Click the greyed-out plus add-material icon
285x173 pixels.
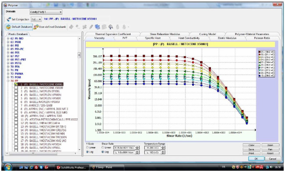(71, 27)
